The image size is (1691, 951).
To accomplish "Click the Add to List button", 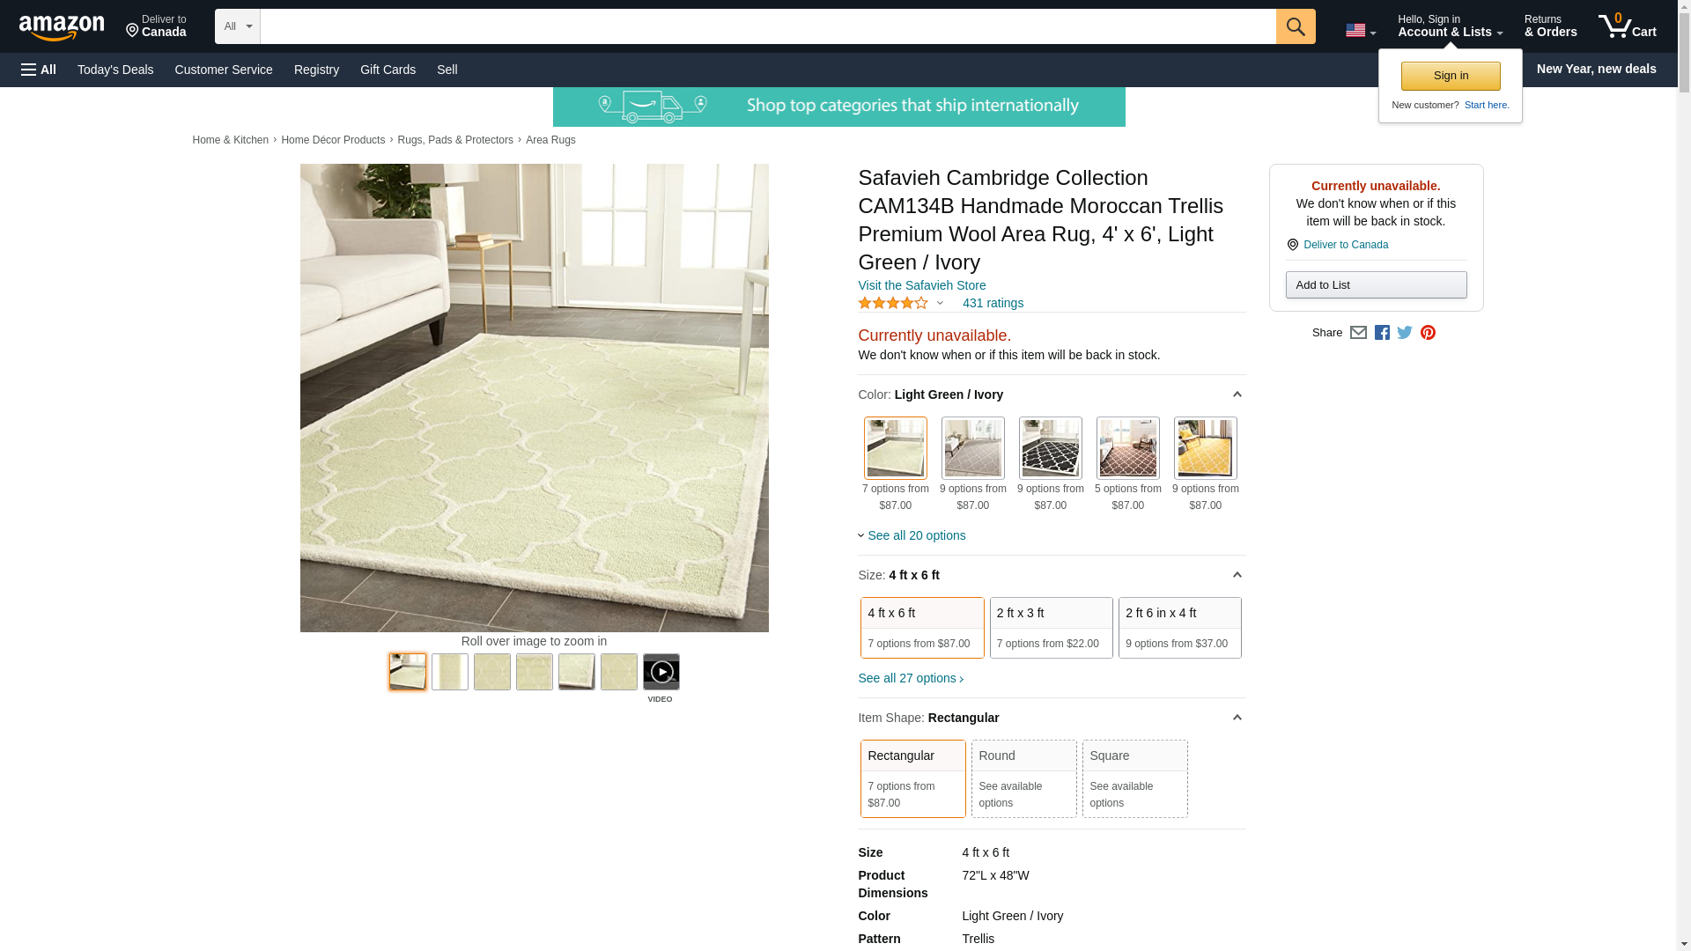I will (x=1376, y=284).
